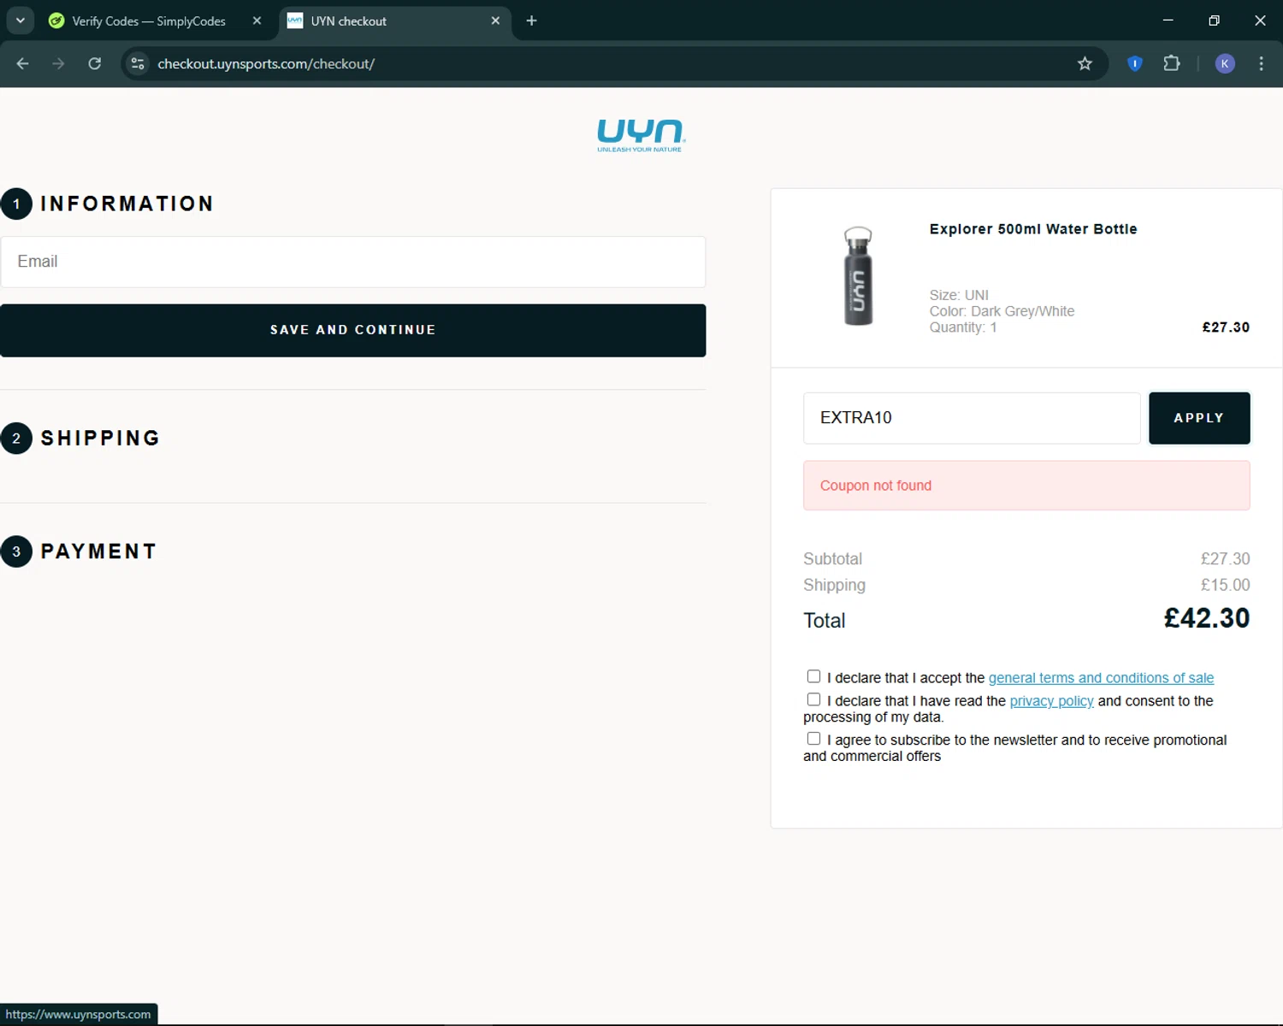
Task: Open a new browser tab
Action: 531,21
